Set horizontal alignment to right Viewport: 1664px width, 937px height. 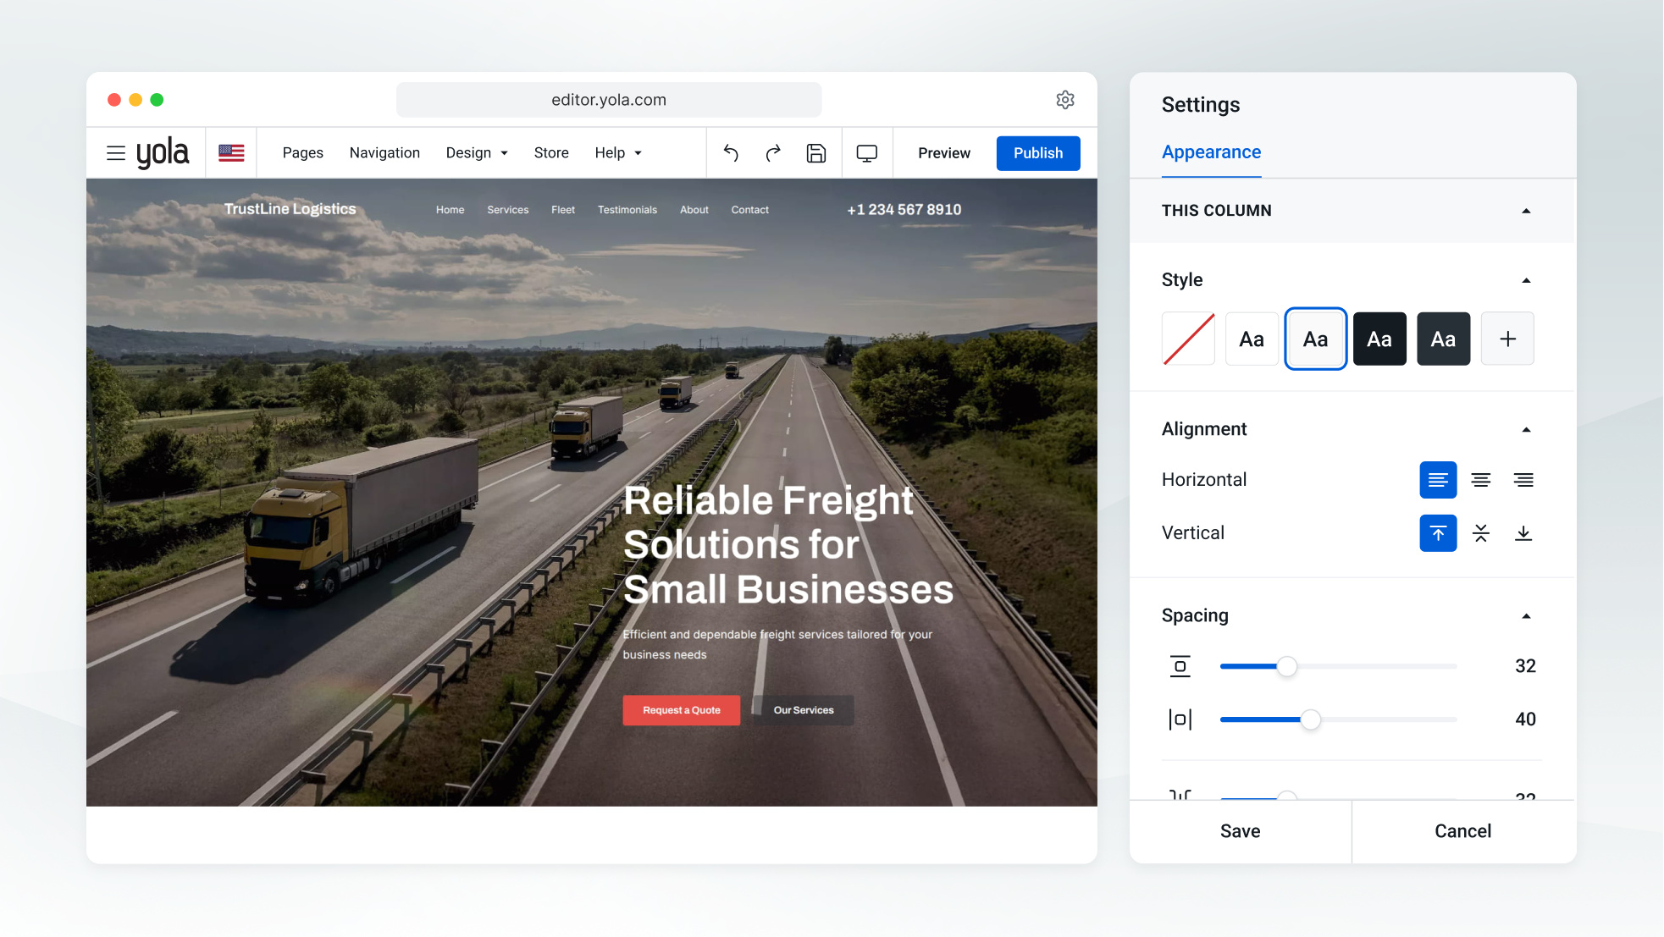coord(1523,480)
